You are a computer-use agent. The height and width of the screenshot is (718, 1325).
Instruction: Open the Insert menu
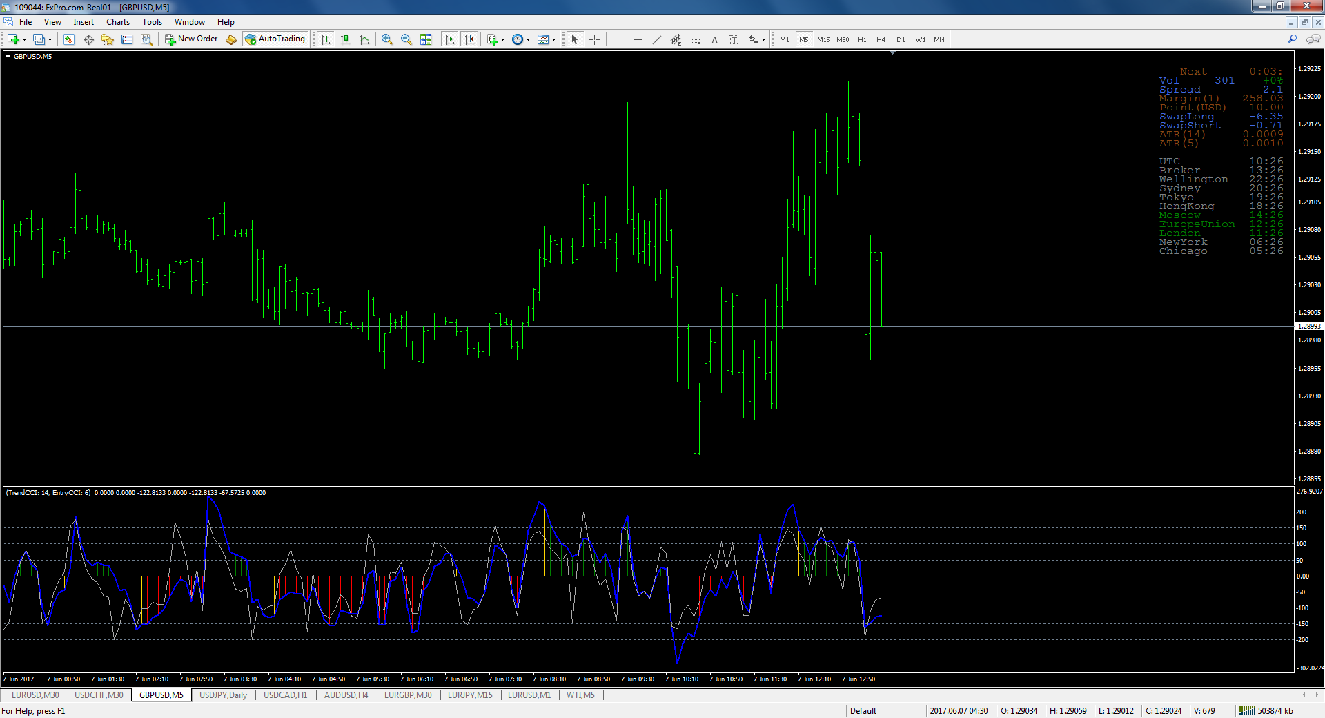[84, 22]
